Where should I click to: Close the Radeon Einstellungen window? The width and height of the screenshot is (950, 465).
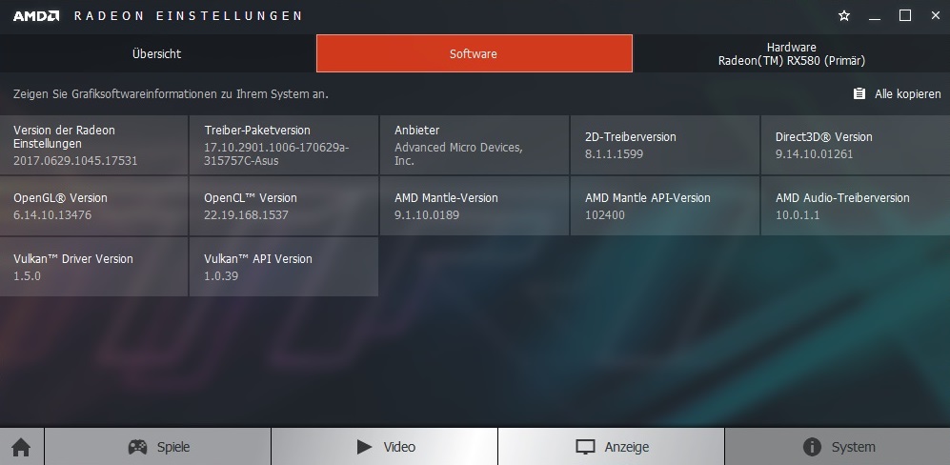936,16
